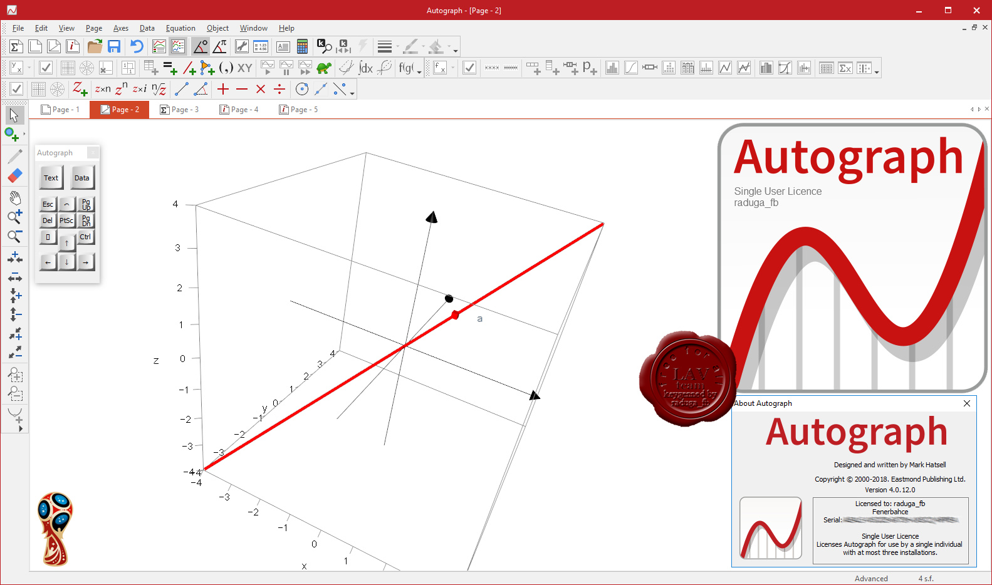992x585 pixels.
Task: Expand statistics toolbar overflow arrow
Action: pyautogui.click(x=877, y=71)
